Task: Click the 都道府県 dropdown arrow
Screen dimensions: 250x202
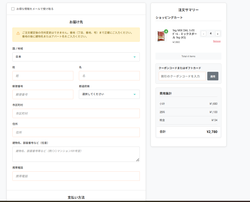Action: click(135, 94)
